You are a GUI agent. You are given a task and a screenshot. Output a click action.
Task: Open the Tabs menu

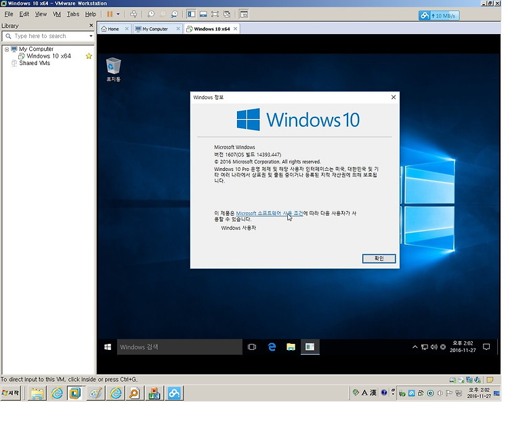click(x=73, y=14)
